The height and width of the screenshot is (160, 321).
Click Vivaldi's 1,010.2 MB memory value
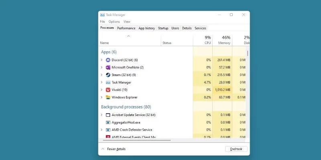point(223,90)
